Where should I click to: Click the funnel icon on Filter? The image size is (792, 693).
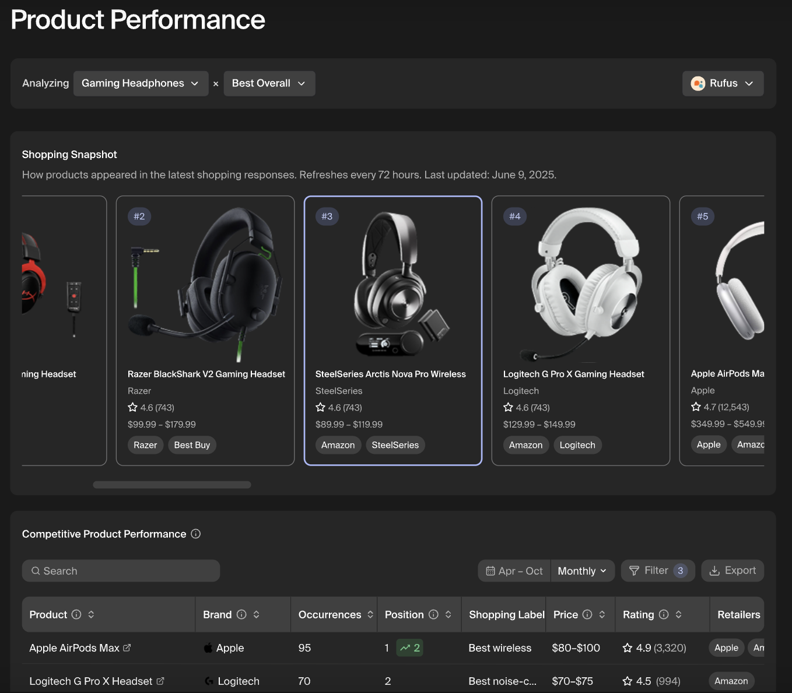(x=634, y=570)
